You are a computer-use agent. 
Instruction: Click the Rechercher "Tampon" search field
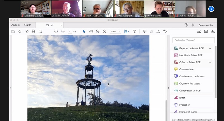193,40
